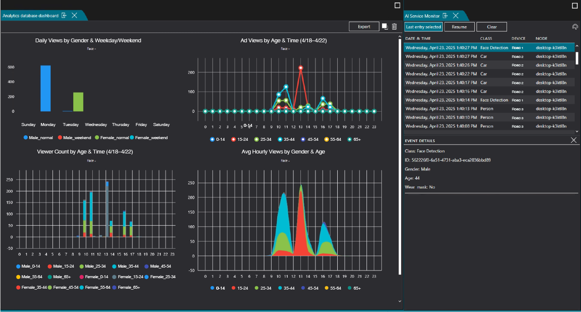Select the AI Service Monitor tab
Screen dimensions: 581x312
(422, 16)
